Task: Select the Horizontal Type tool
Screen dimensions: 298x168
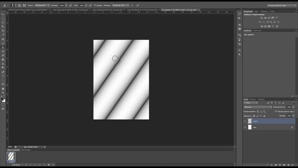Action: coord(3,76)
